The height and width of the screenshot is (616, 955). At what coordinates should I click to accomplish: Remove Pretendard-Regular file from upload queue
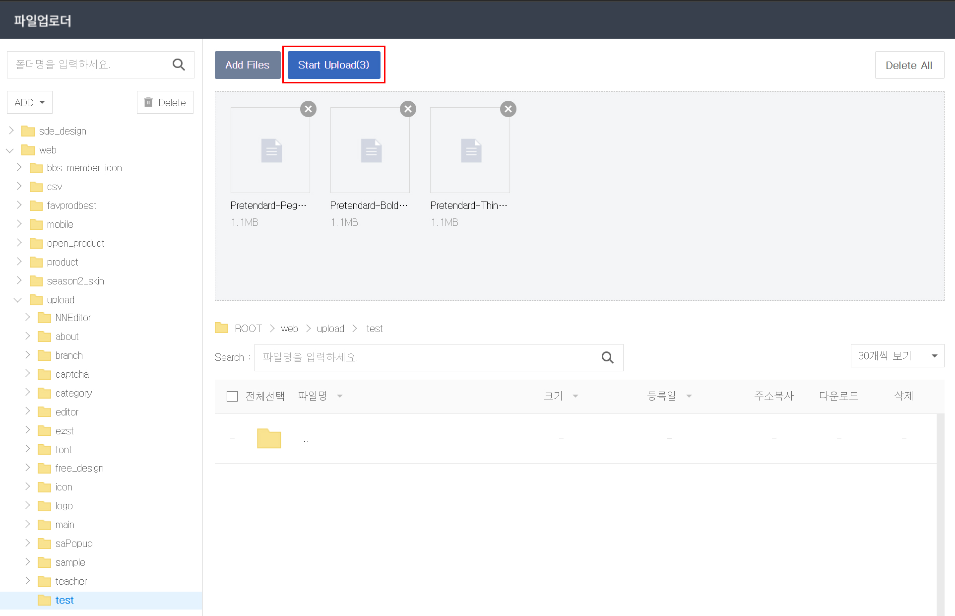[308, 109]
